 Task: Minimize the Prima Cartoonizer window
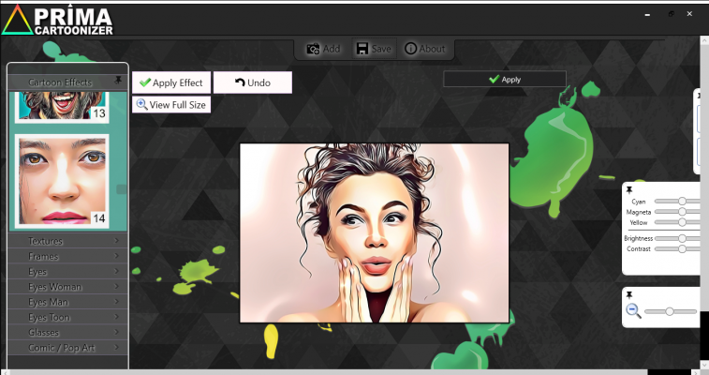(x=647, y=14)
